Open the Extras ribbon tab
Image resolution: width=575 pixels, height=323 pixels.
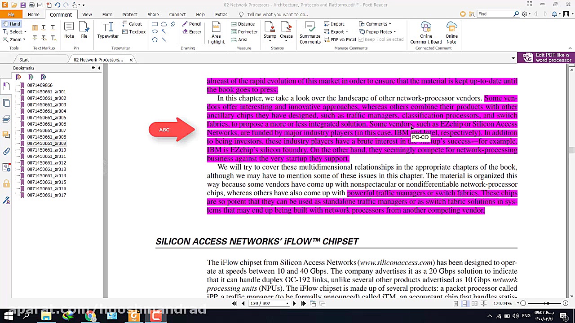coord(221,14)
